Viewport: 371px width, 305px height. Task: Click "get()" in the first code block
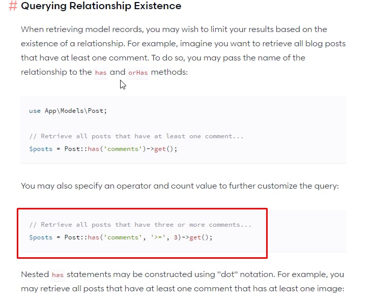pos(165,149)
